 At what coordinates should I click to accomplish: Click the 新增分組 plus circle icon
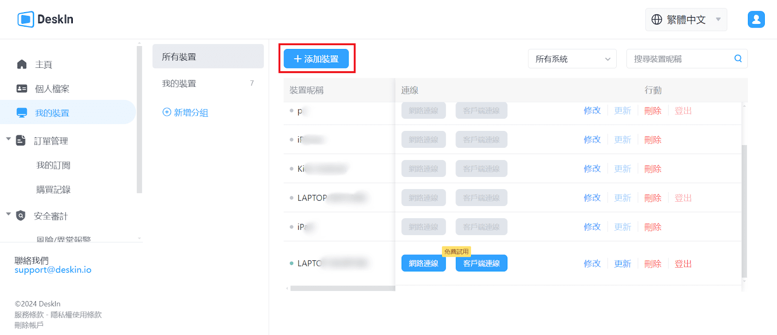click(167, 112)
